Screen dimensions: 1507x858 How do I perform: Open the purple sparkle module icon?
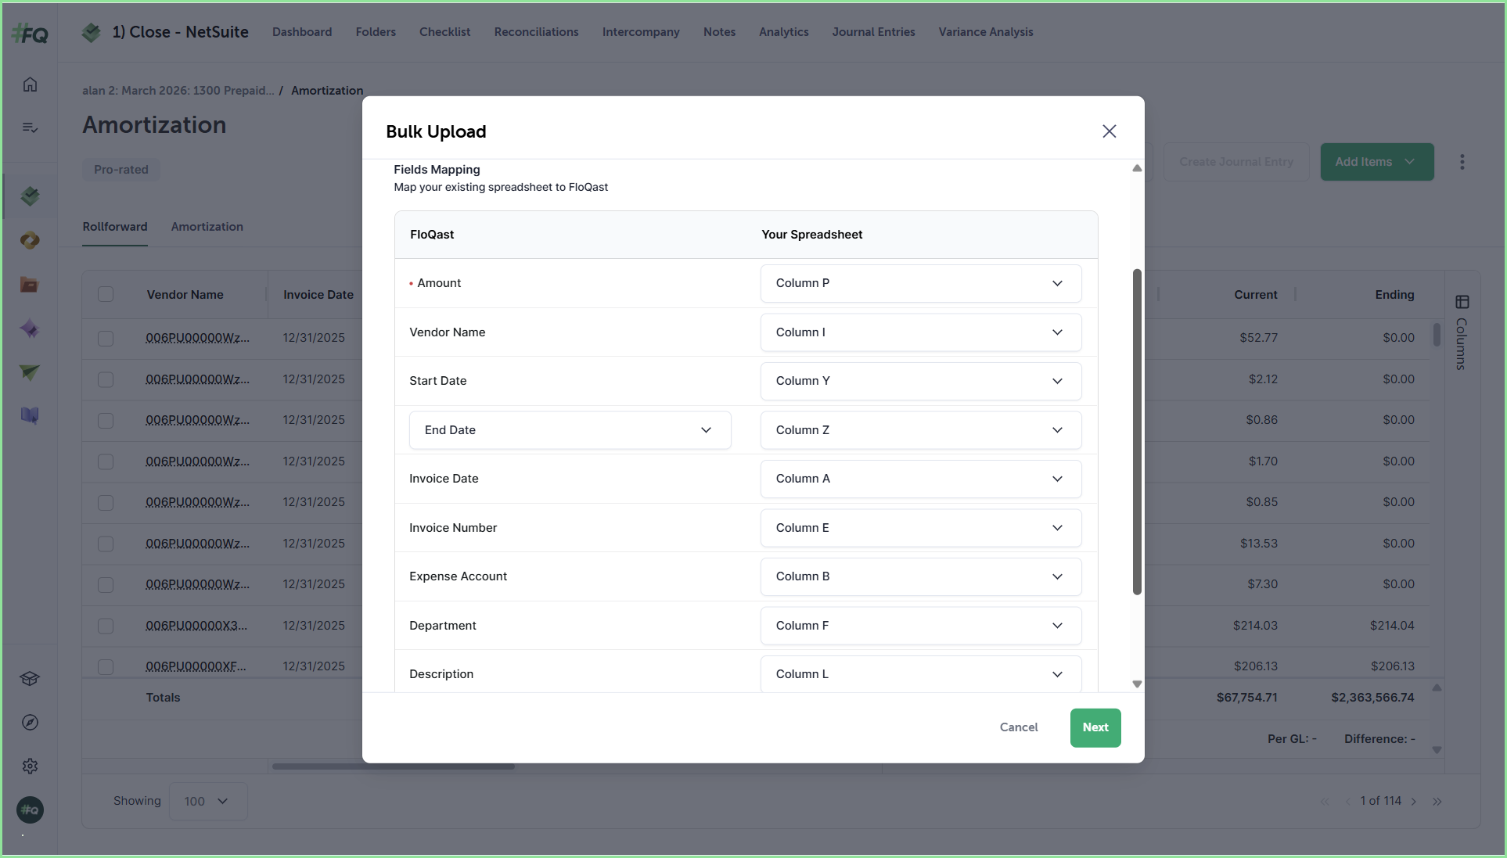tap(30, 328)
